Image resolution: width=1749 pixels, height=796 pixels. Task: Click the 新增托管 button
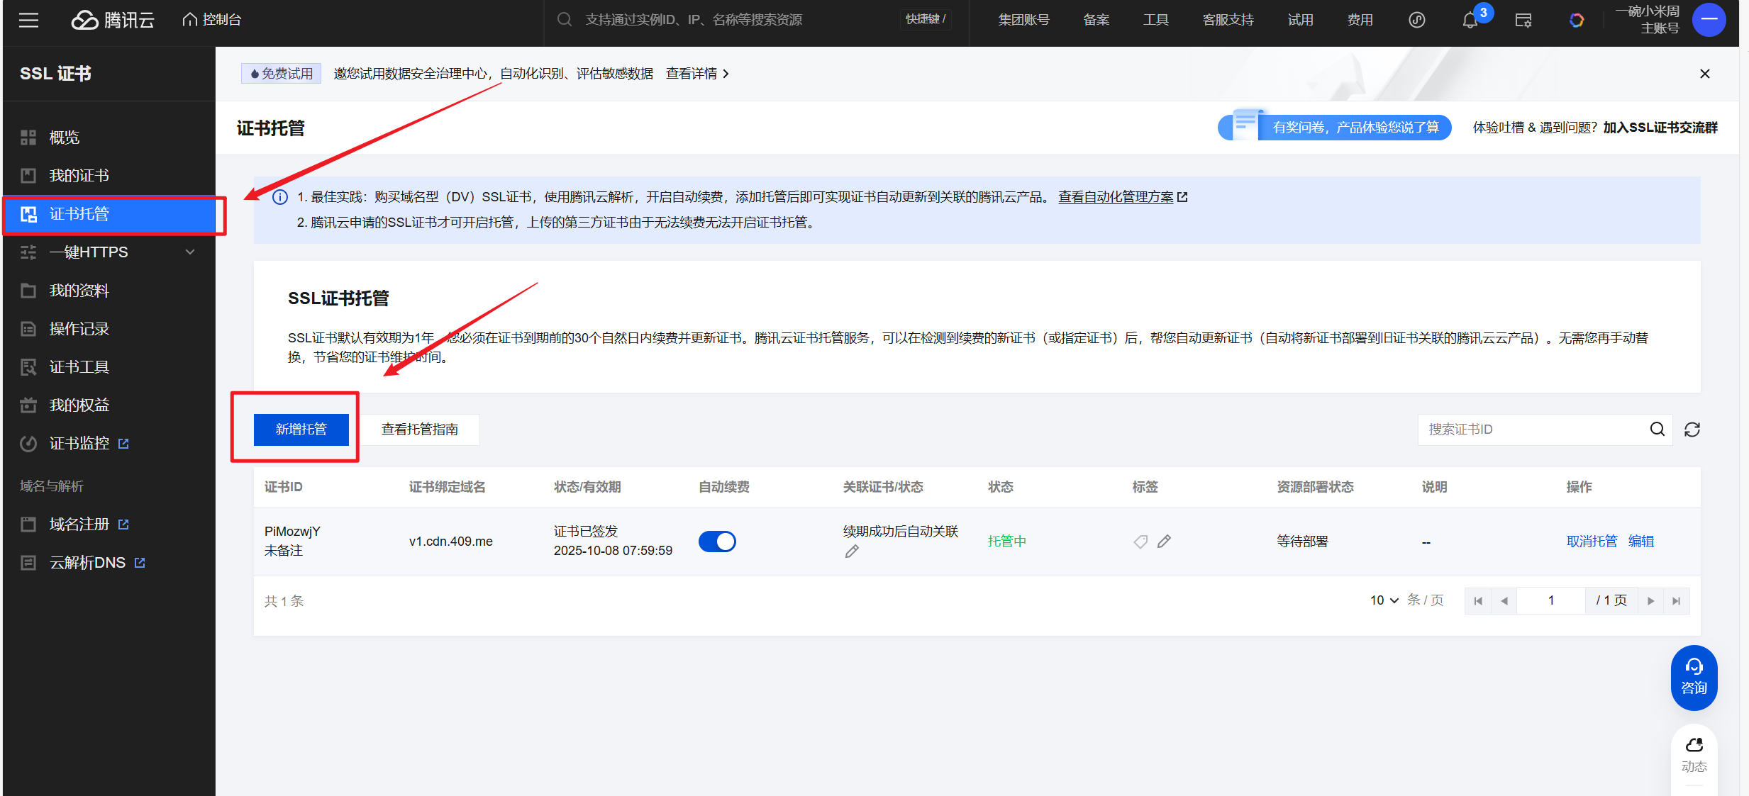coord(300,430)
